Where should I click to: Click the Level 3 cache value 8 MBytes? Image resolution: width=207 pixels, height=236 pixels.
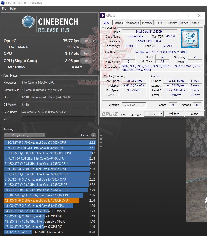coord(175,95)
